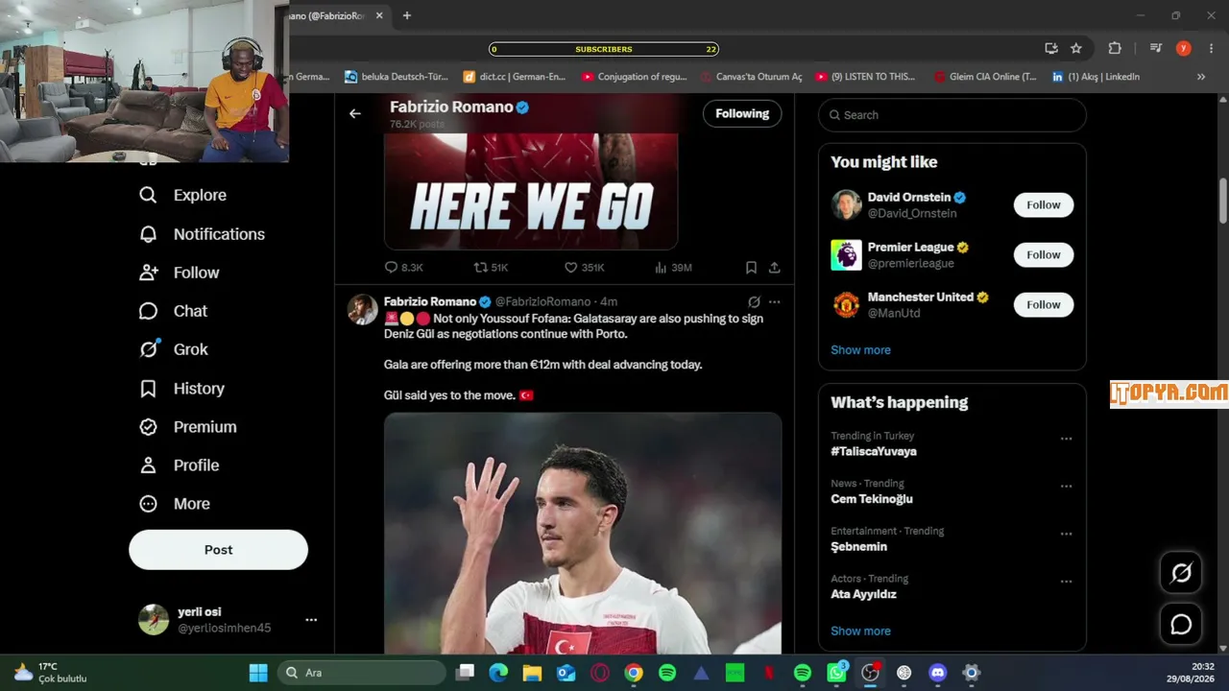Open Microsoft Edge from the taskbar
Viewport: 1229px width, 691px height.
[x=498, y=673]
